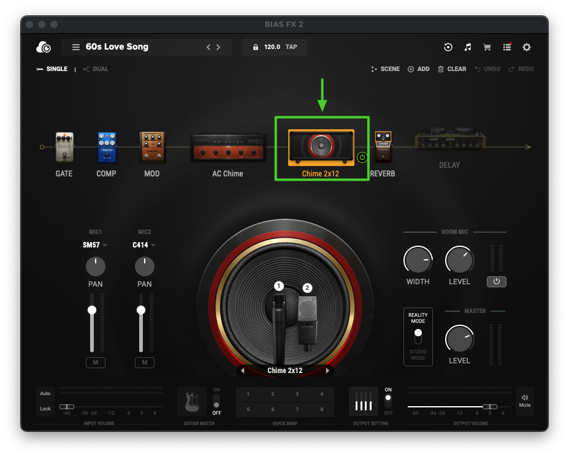
Task: Switch to DUAL signal path mode
Action: pyautogui.click(x=96, y=69)
